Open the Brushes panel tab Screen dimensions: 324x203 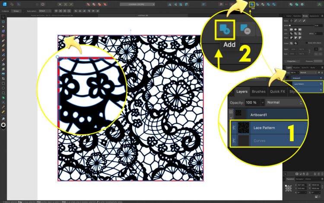(x=296, y=68)
